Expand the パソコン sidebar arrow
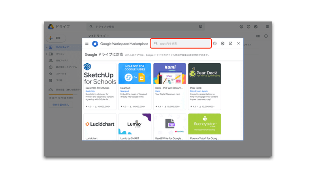This screenshot has height=178, width=316. coord(47,54)
